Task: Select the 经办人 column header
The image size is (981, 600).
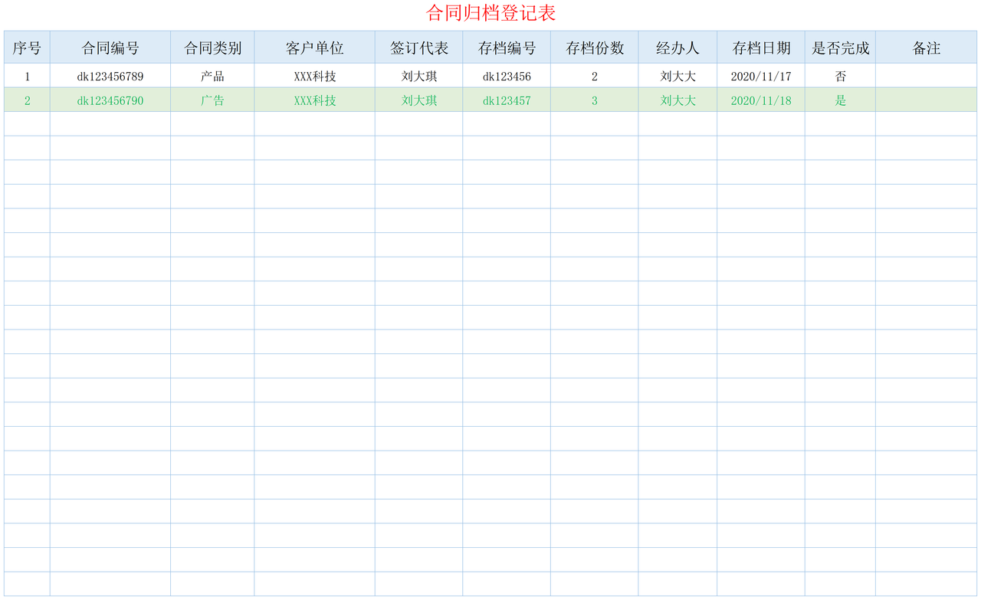Action: click(x=678, y=47)
